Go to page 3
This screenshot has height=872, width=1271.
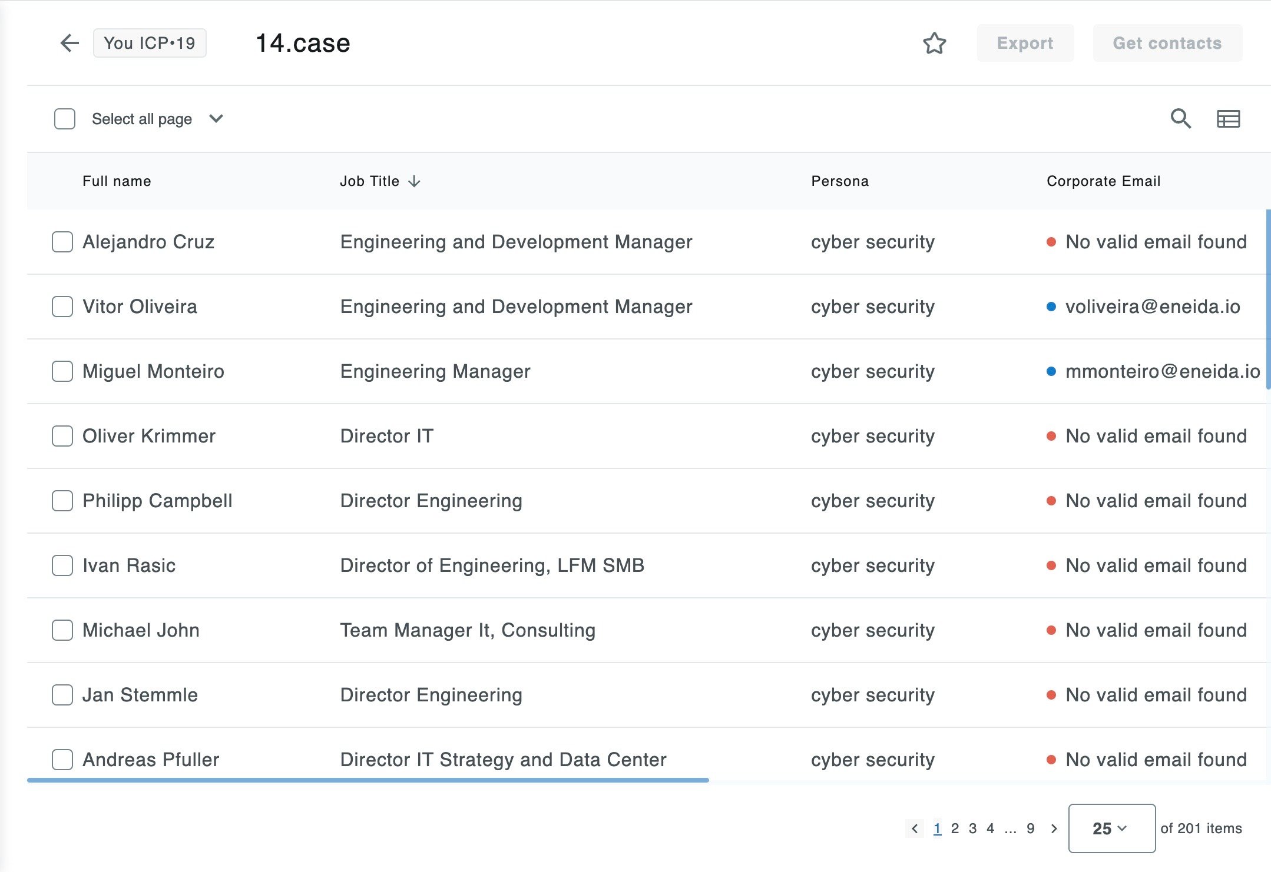point(973,828)
